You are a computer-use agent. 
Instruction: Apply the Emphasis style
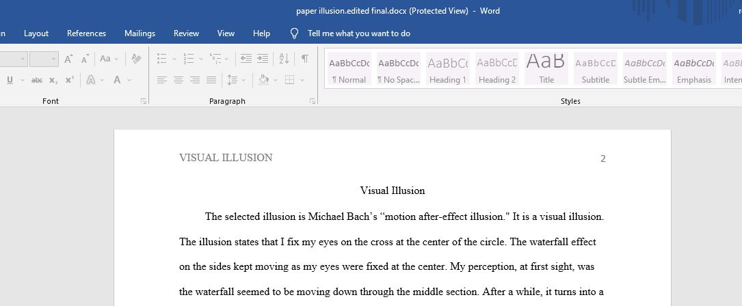click(x=693, y=68)
